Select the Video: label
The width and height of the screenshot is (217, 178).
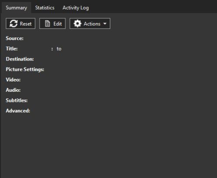tap(13, 80)
